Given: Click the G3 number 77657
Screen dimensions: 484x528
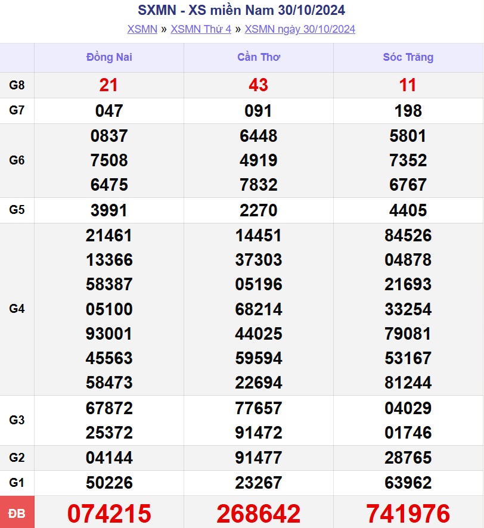Looking at the screenshot, I should click(x=259, y=408).
